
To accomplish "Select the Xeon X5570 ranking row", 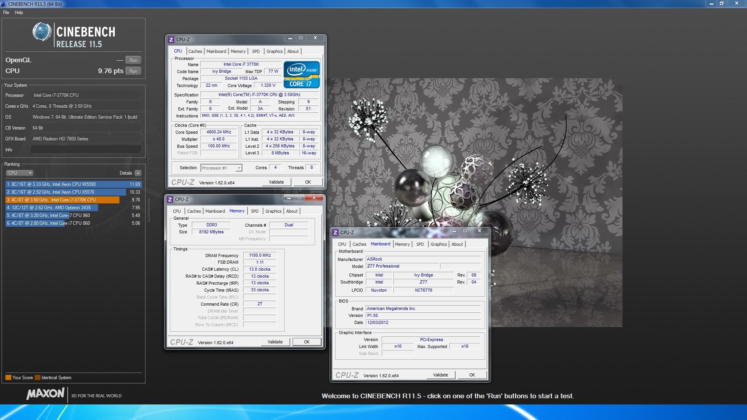I will 74,192.
